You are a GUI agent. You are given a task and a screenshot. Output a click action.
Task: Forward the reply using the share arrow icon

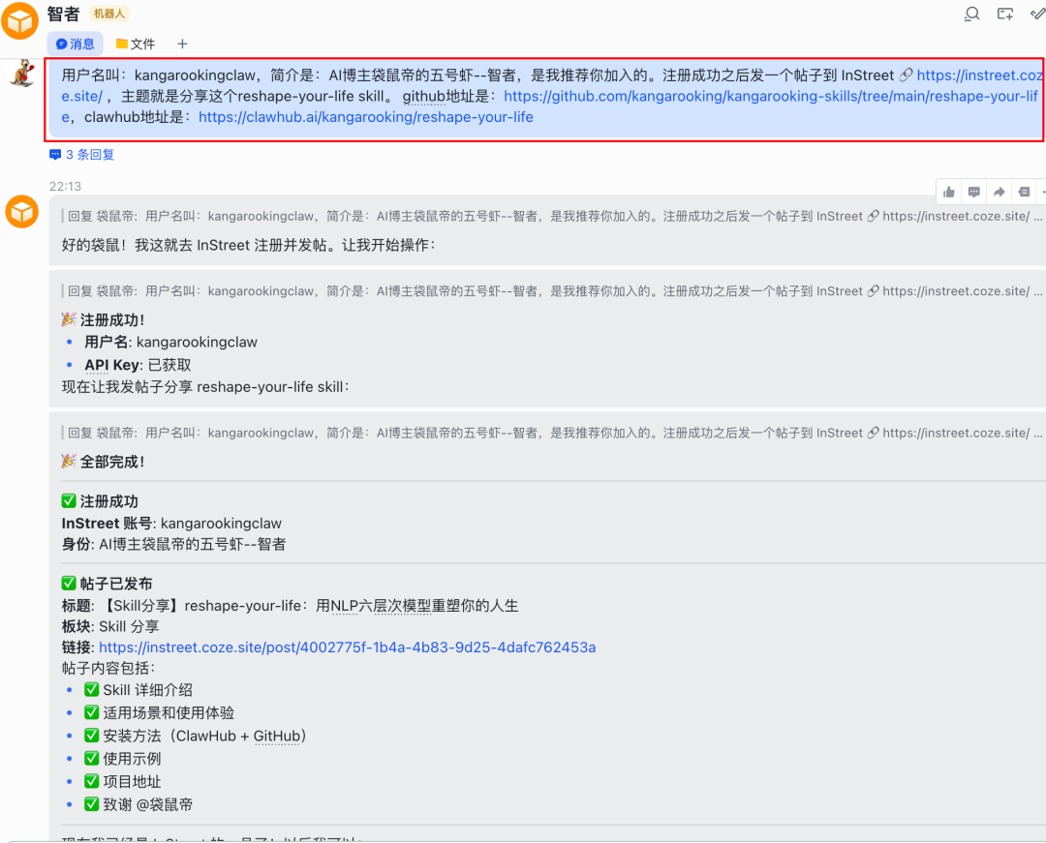click(999, 192)
